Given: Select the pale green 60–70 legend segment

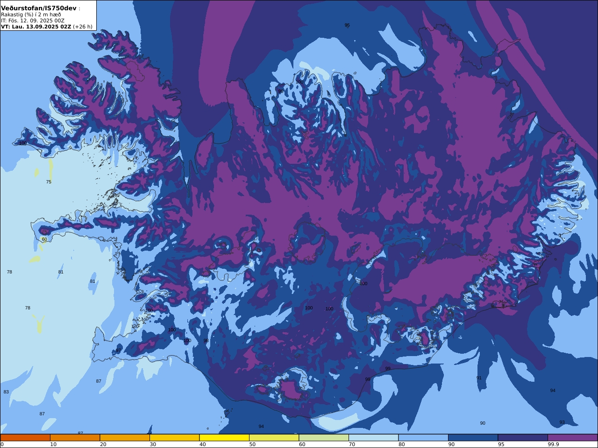Looking at the screenshot, I should (x=324, y=438).
